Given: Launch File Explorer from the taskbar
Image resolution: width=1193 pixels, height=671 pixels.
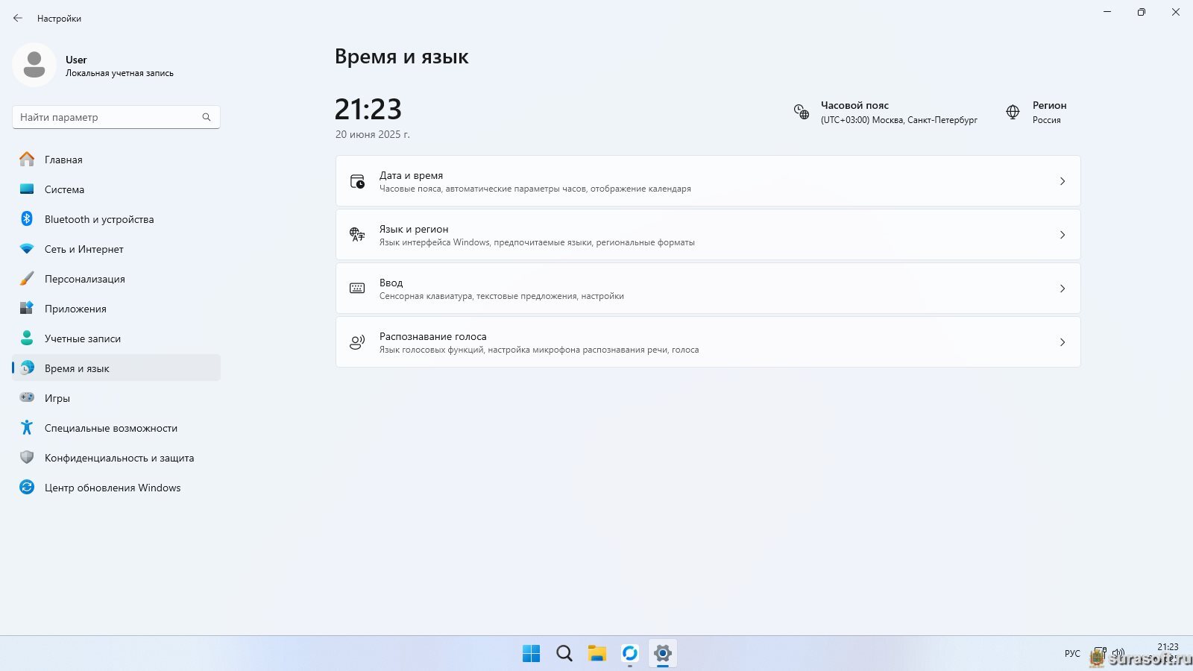Looking at the screenshot, I should [x=597, y=654].
